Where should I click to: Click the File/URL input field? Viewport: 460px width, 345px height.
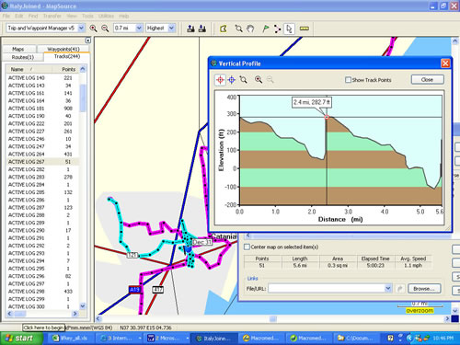pyautogui.click(x=327, y=288)
